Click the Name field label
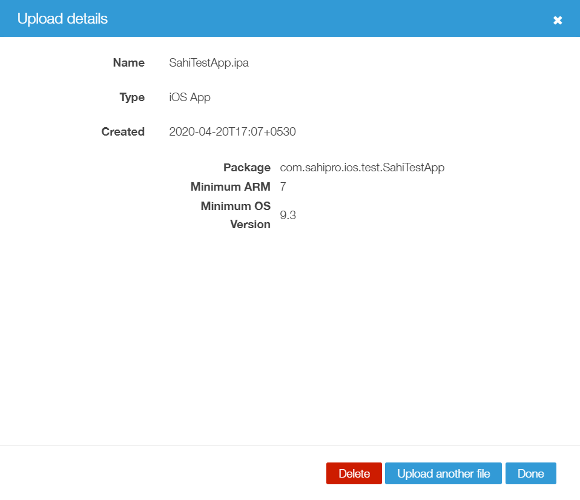This screenshot has width=580, height=500. 128,63
